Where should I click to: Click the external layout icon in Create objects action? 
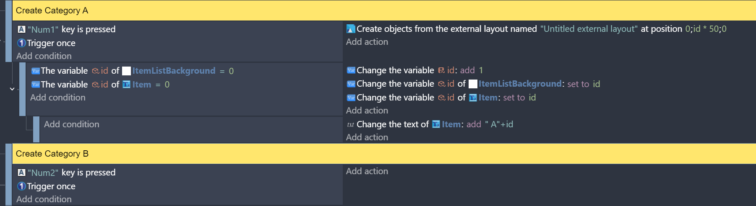tap(351, 29)
